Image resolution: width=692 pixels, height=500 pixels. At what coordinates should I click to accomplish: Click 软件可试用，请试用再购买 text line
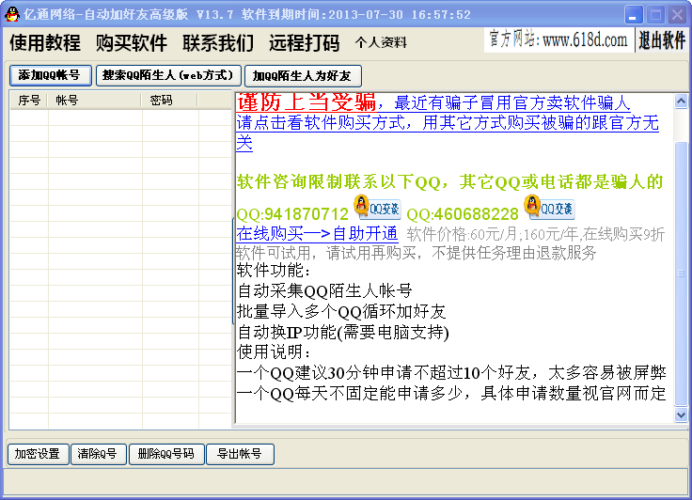[326, 253]
